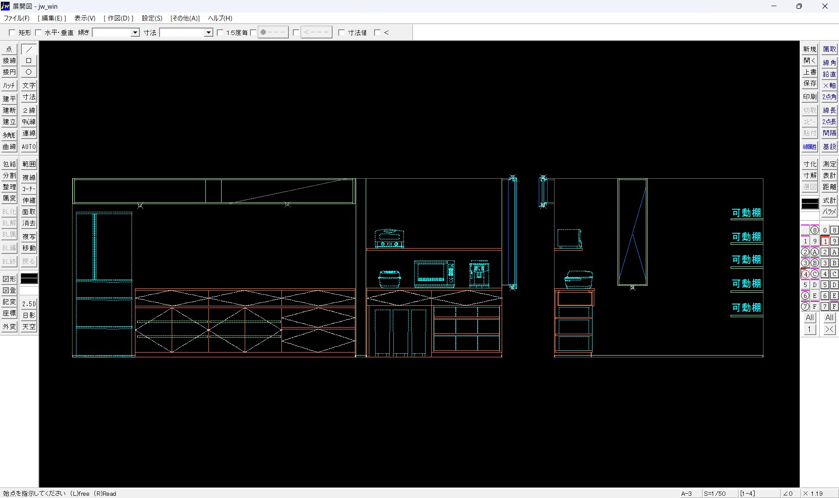Open the 設定(S) menu
The height and width of the screenshot is (498, 839).
152,18
